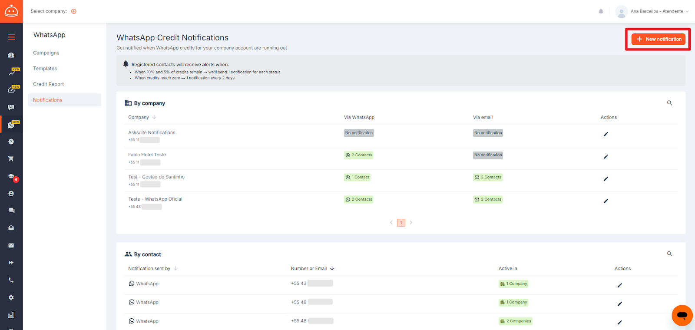Image resolution: width=695 pixels, height=330 pixels.
Task: Open the Campaigns menu item
Action: [x=46, y=53]
